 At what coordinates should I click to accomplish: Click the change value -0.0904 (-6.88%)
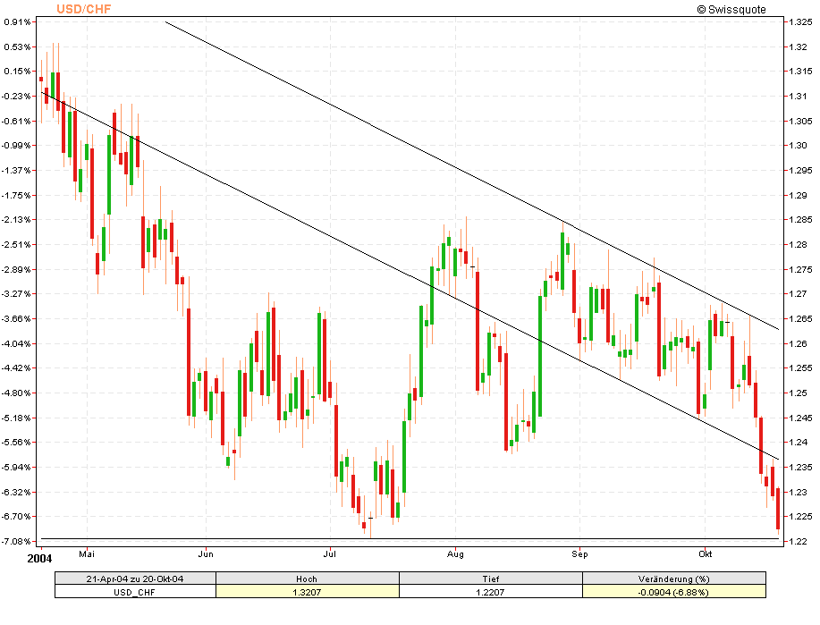(x=674, y=592)
